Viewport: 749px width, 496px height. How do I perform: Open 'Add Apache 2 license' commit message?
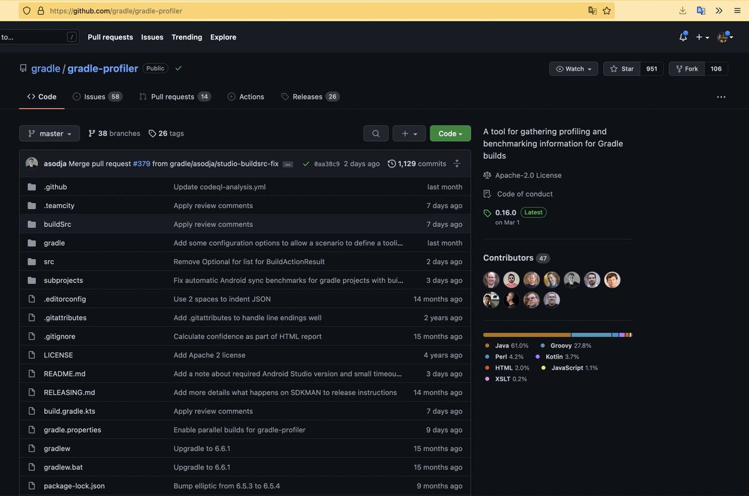210,355
